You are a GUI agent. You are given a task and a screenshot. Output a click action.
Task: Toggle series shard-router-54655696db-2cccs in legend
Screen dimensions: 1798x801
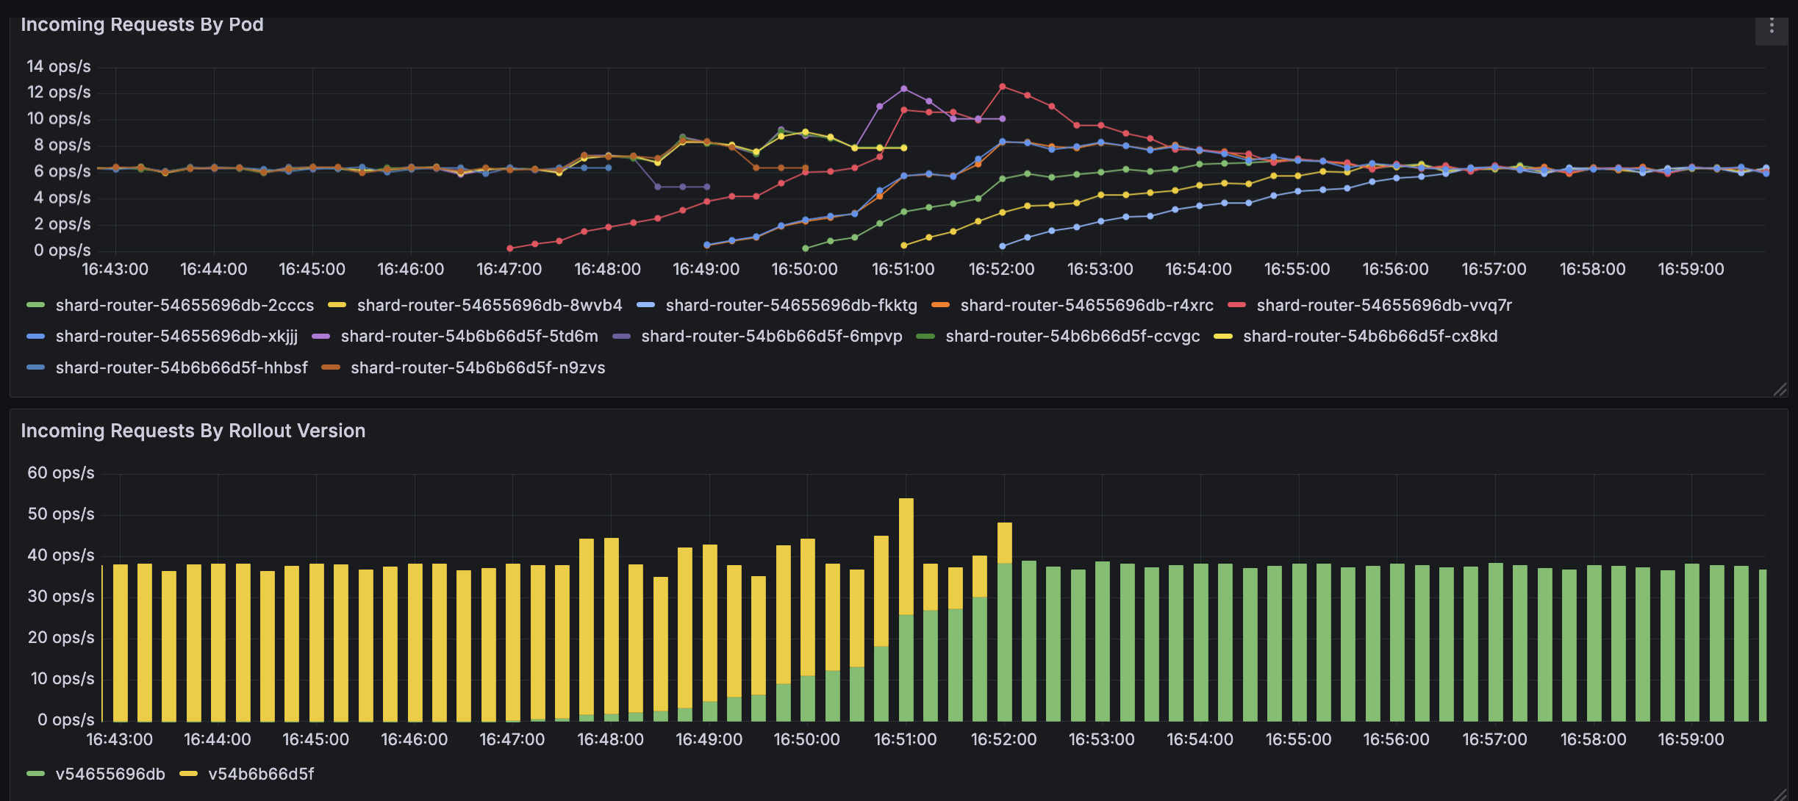184,305
